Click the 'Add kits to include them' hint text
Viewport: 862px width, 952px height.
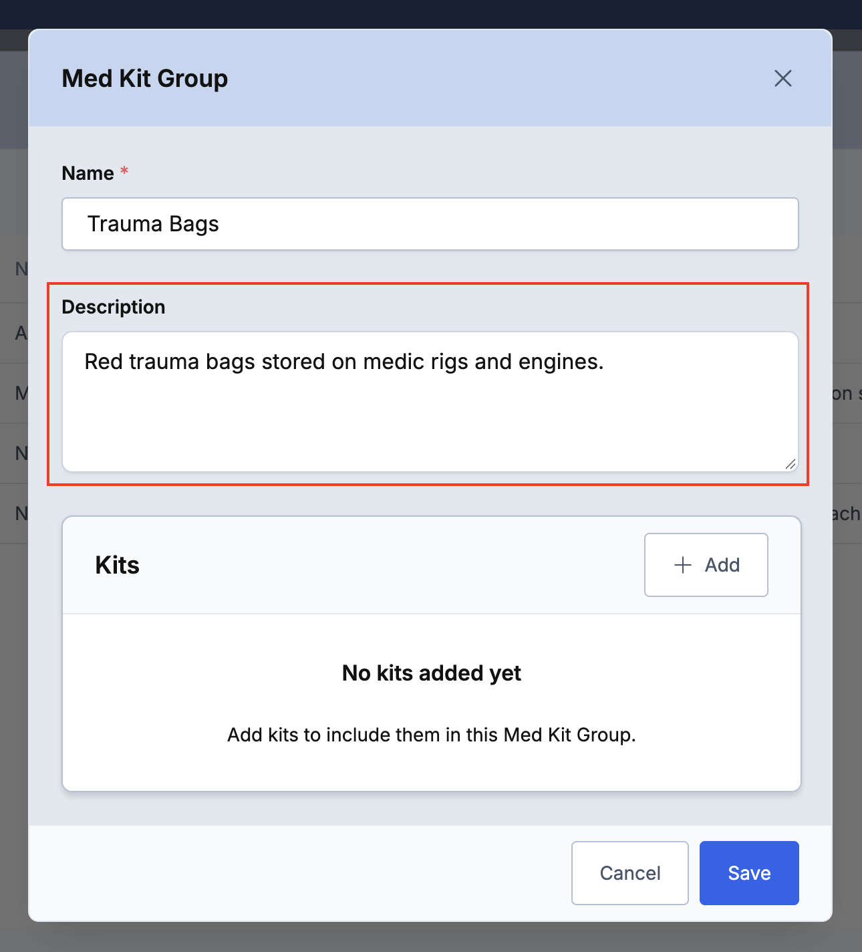[432, 735]
